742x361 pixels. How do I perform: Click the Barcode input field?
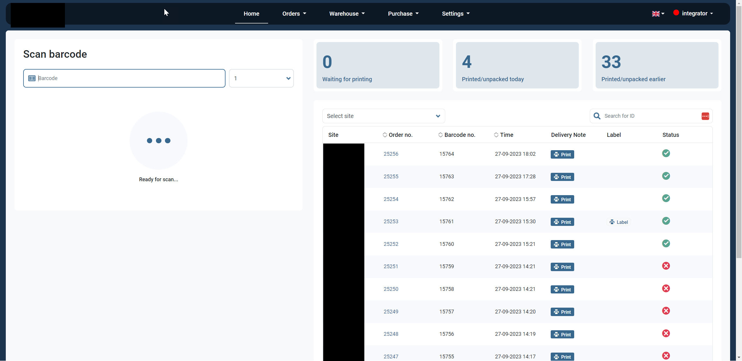click(130, 78)
